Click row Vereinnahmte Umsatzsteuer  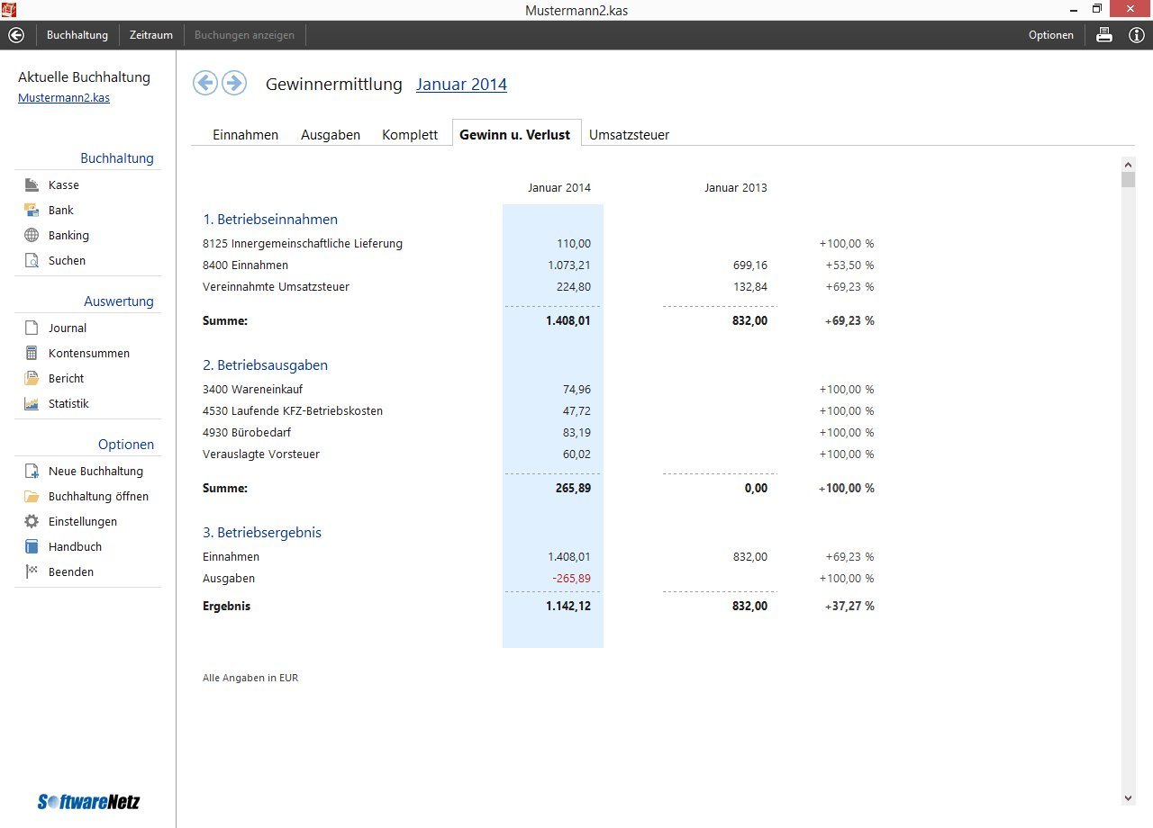coord(539,287)
